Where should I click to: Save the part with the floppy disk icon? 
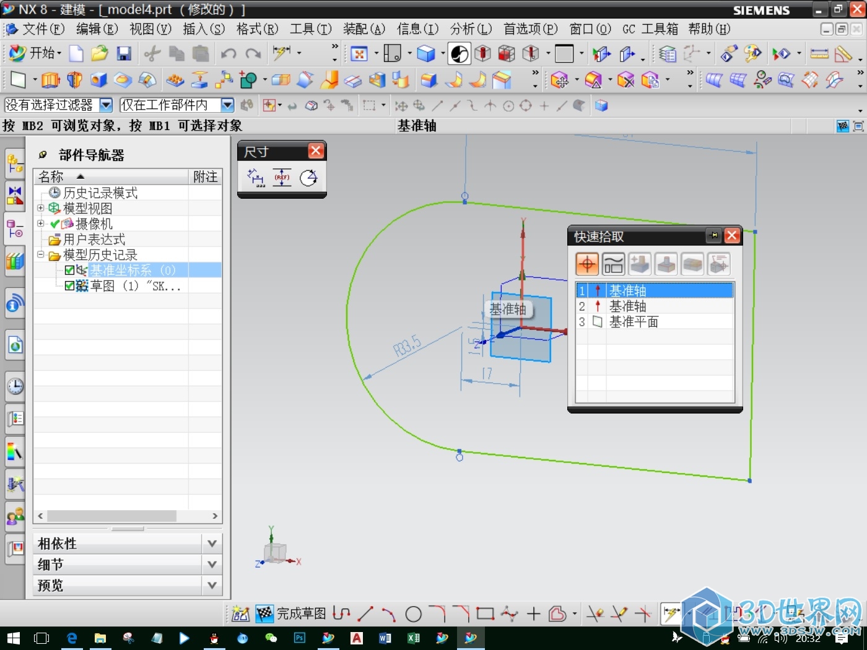(124, 54)
